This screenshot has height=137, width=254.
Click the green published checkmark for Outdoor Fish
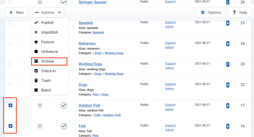64,105
